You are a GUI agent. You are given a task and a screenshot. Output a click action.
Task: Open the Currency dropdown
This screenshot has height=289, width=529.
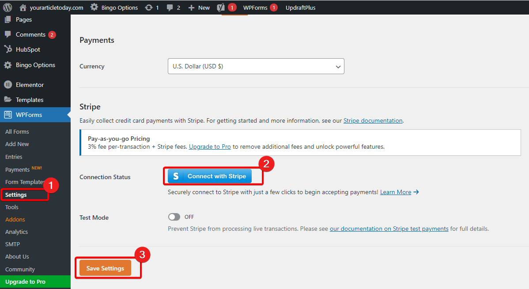(x=256, y=66)
